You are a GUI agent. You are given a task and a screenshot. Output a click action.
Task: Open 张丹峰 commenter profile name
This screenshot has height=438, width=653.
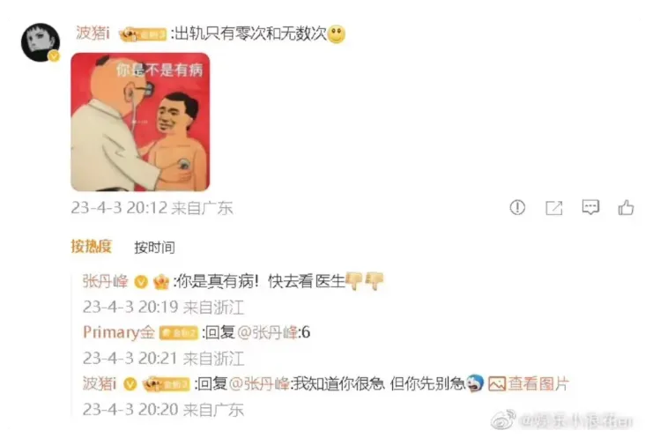pos(106,281)
